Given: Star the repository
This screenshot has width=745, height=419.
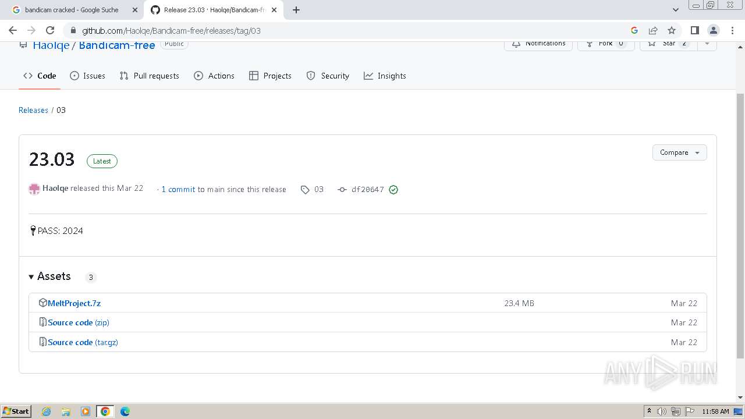Looking at the screenshot, I should point(669,44).
